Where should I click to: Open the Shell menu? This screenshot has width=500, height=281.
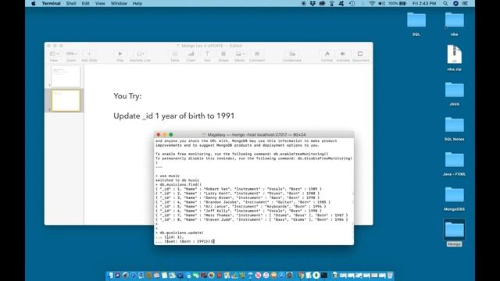(71, 3)
